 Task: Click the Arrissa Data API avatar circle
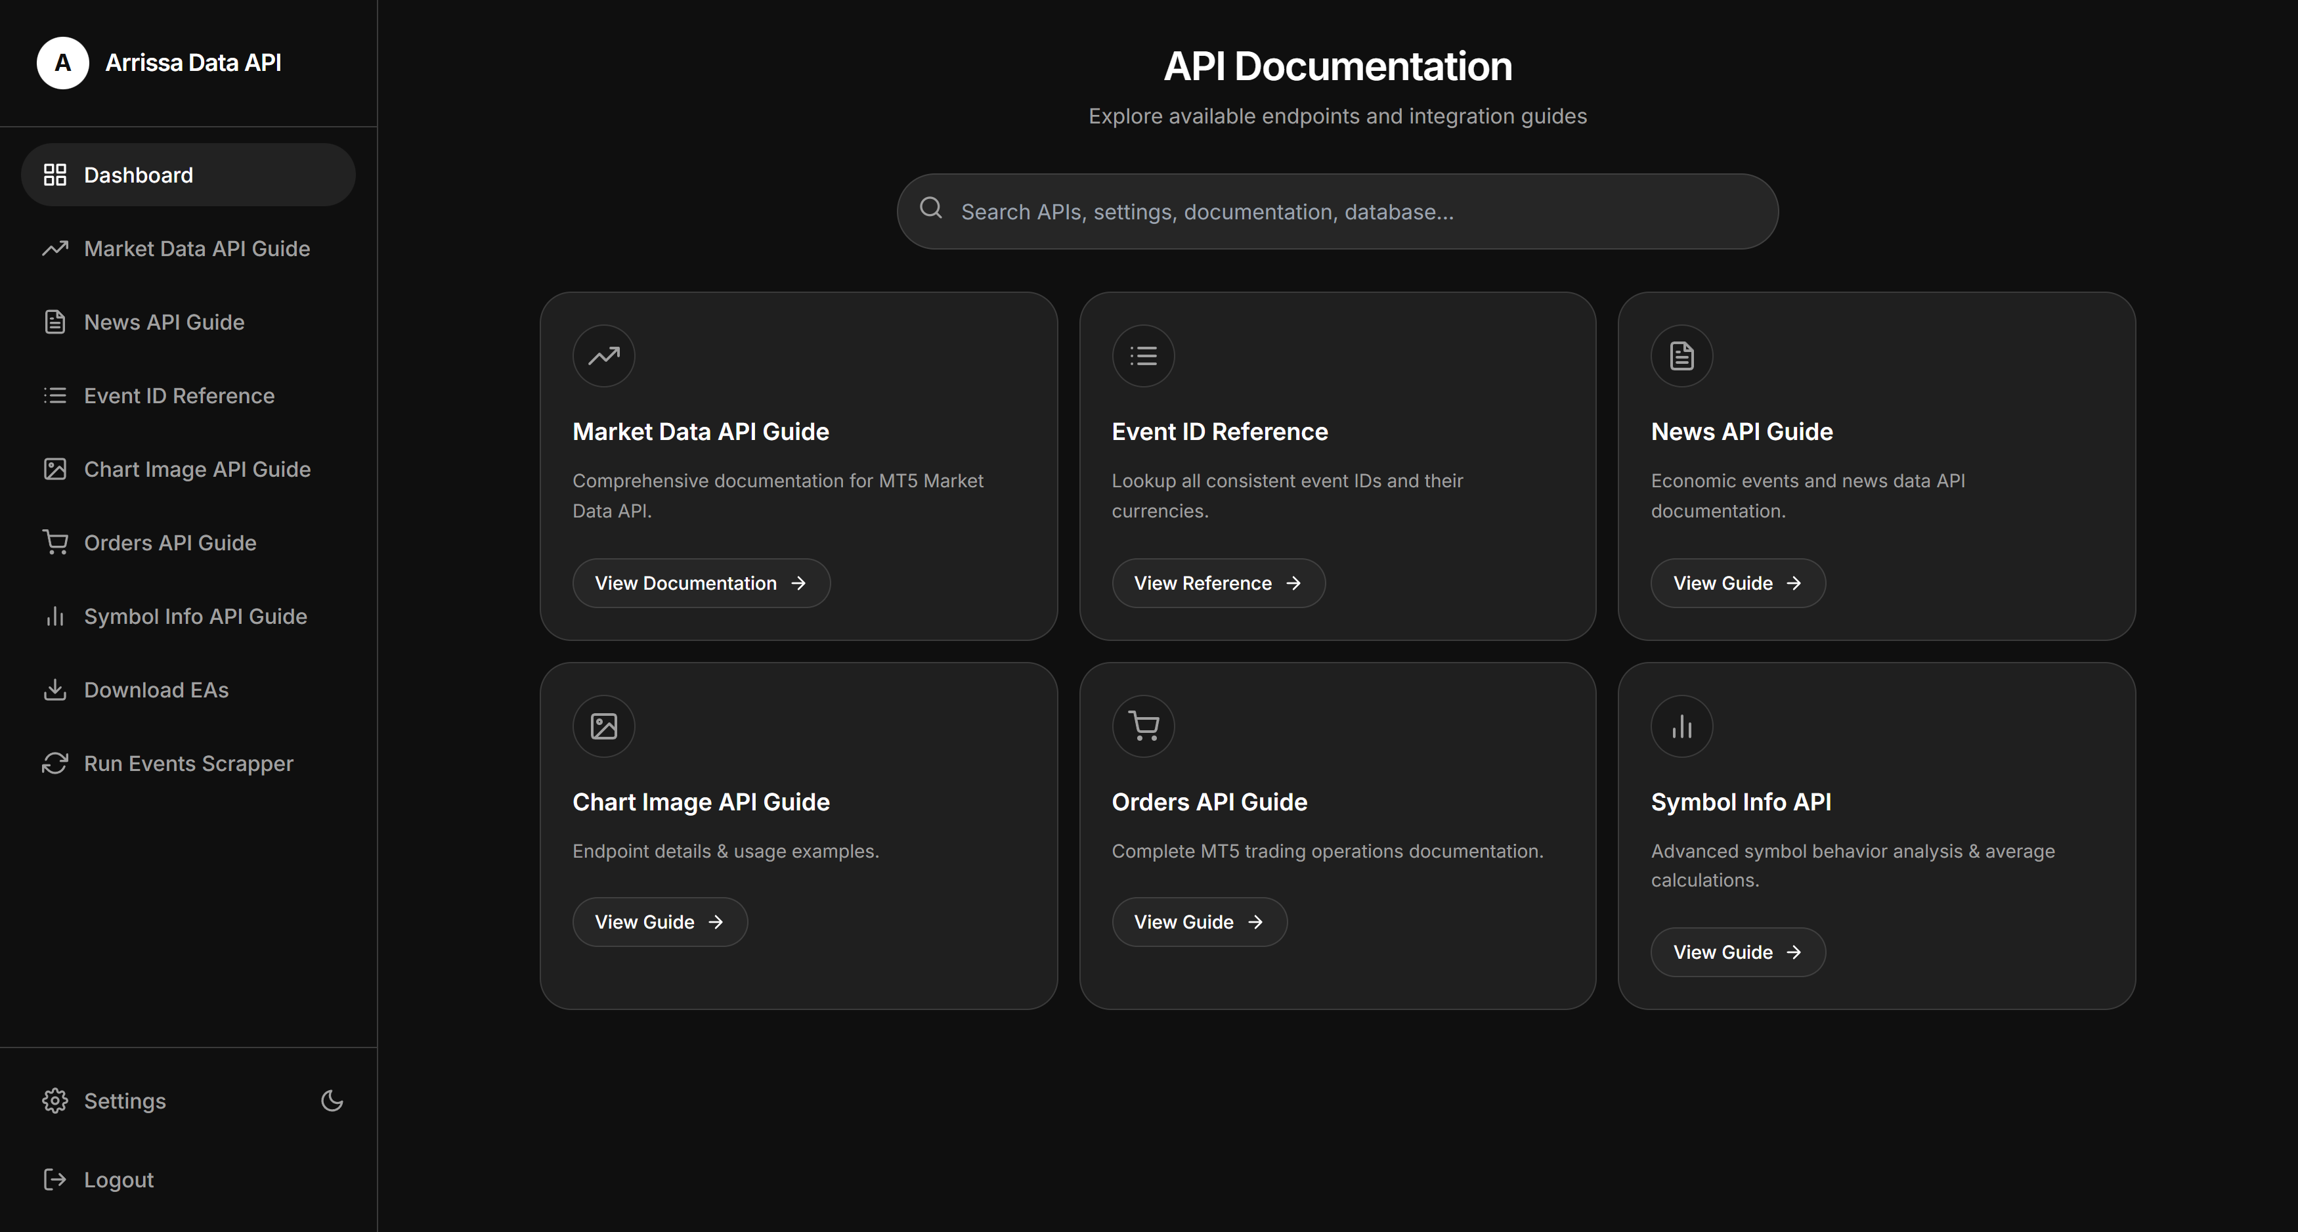pos(62,62)
